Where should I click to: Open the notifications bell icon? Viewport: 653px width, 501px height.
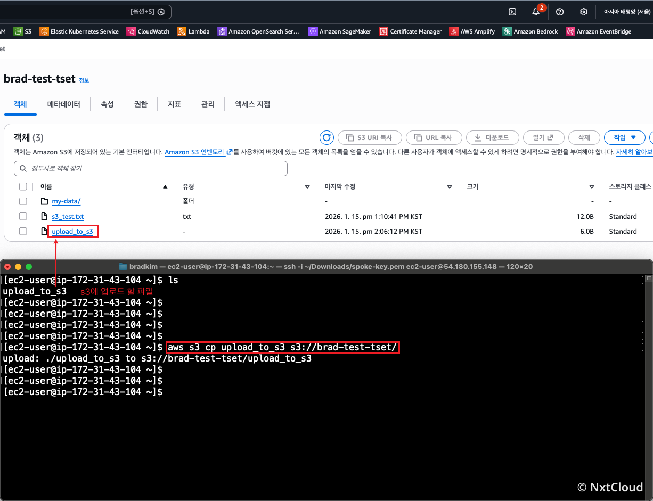(536, 12)
